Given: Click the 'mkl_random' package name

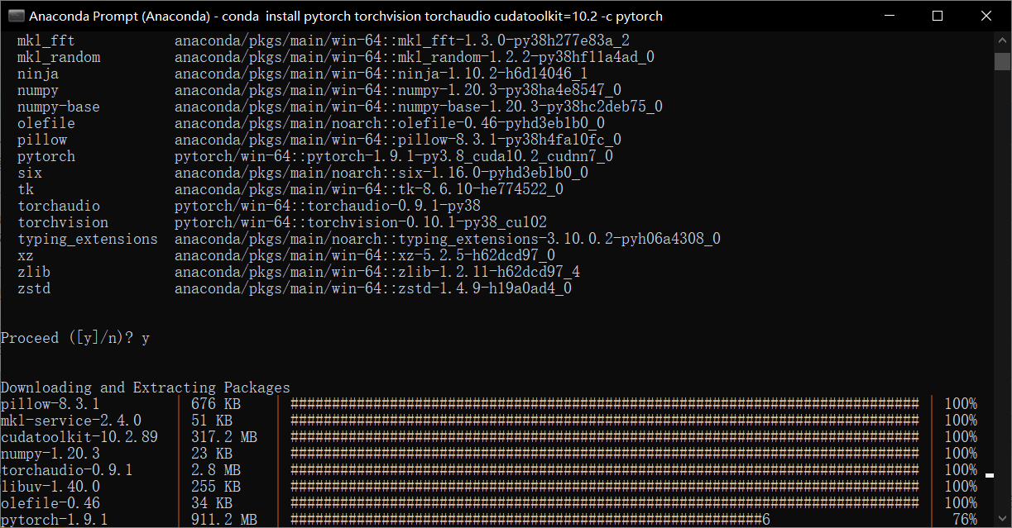Looking at the screenshot, I should coord(59,57).
